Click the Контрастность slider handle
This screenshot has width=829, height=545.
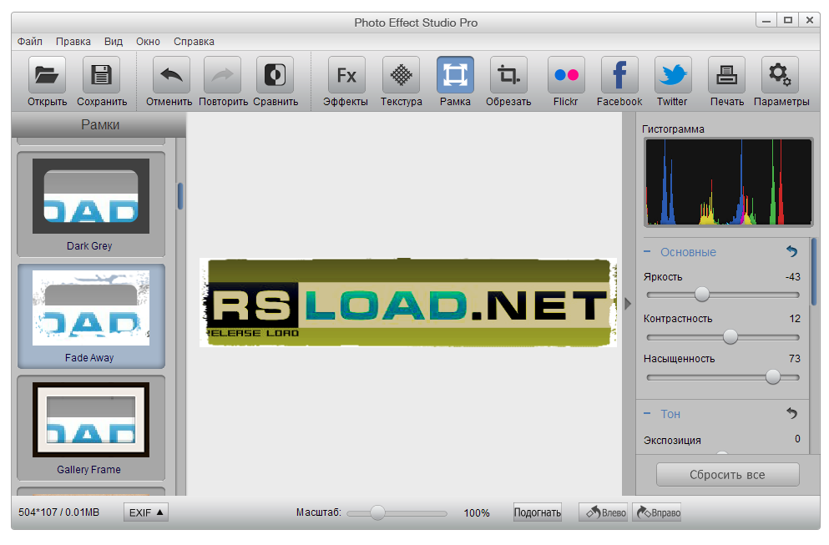pos(730,336)
